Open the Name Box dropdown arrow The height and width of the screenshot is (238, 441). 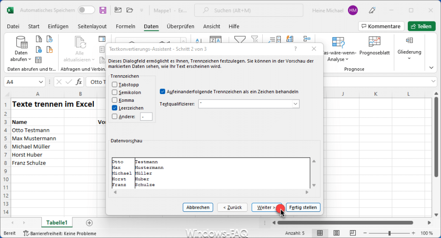[41, 82]
